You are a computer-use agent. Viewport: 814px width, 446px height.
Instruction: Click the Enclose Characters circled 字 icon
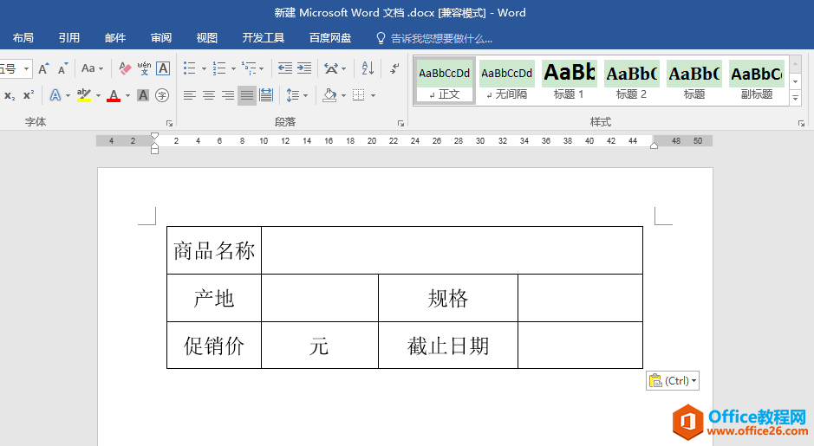[x=162, y=95]
